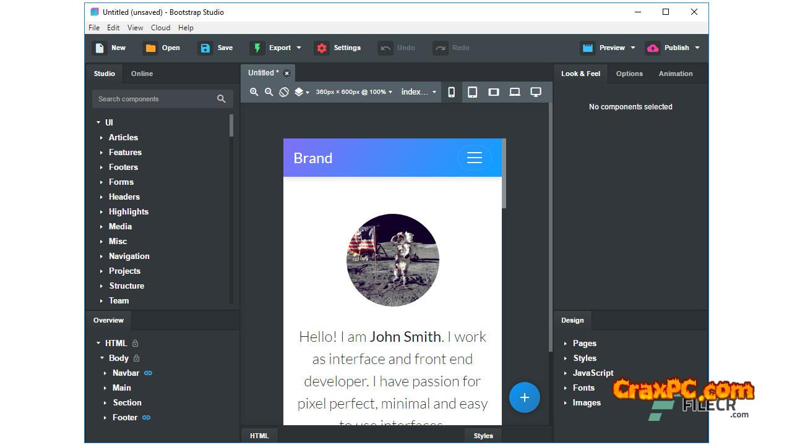
Task: Click the New button in toolbar
Action: (110, 48)
